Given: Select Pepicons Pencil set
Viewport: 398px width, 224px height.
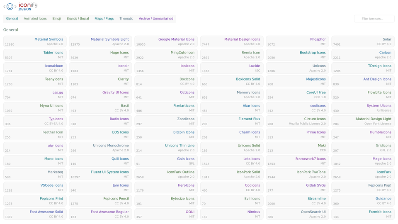Looking at the screenshot, I should (x=100, y=201).
